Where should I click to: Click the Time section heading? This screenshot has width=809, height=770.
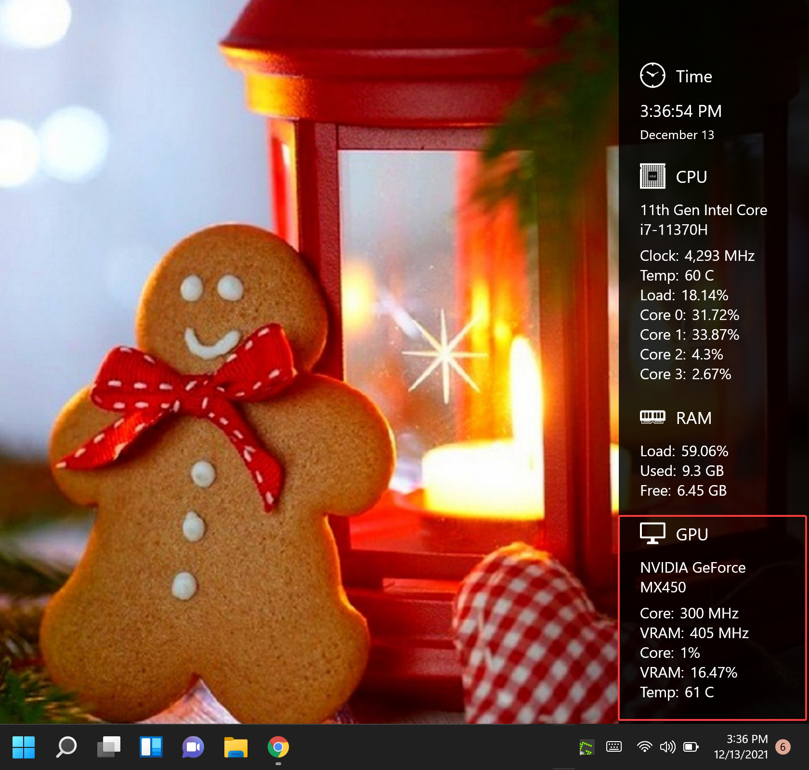pos(694,77)
